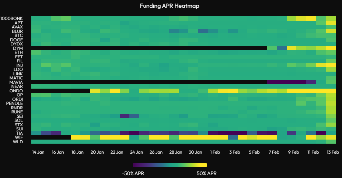Image resolution: width=342 pixels, height=178 pixels.
Task: Click the Funding APR Heatmap title
Action: tap(170, 6)
